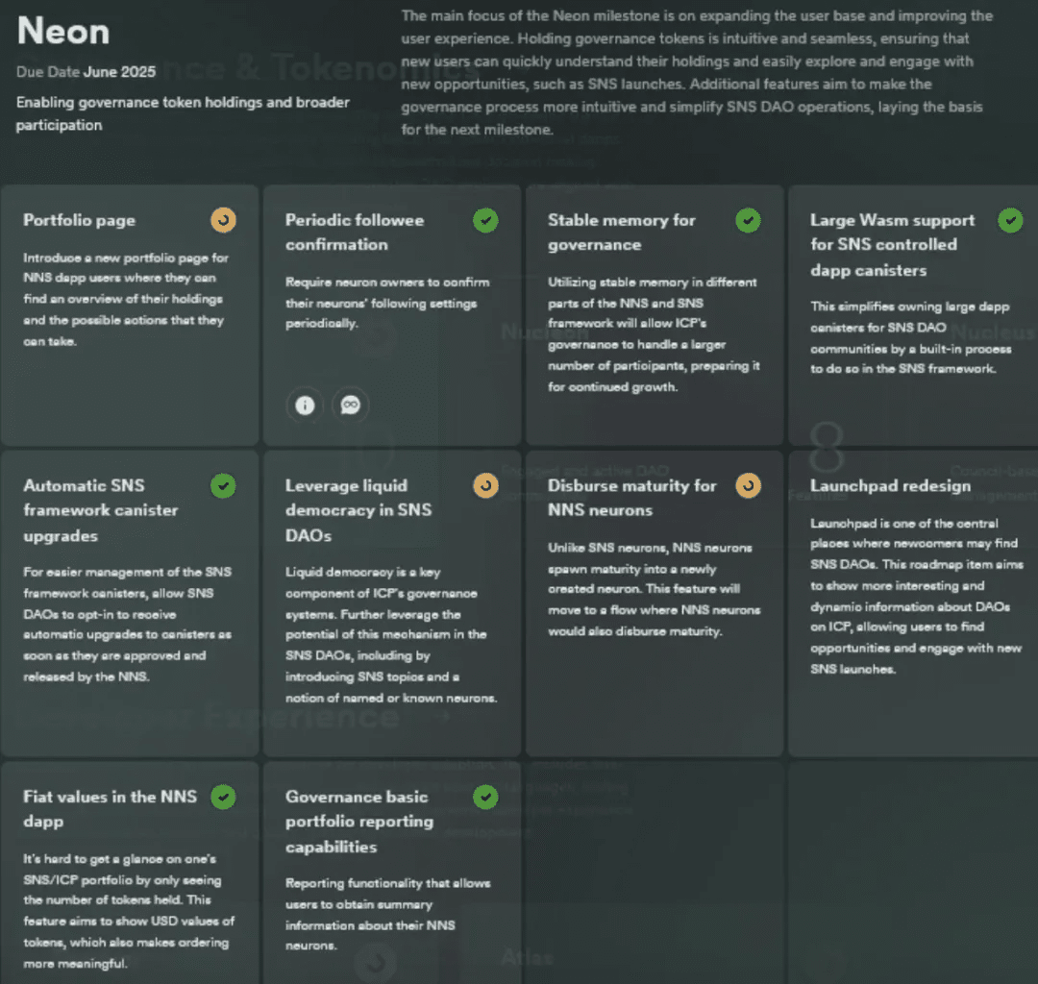The height and width of the screenshot is (984, 1038).
Task: Open Leverage liquid democracy in SNS DAOs title
Action: (358, 510)
